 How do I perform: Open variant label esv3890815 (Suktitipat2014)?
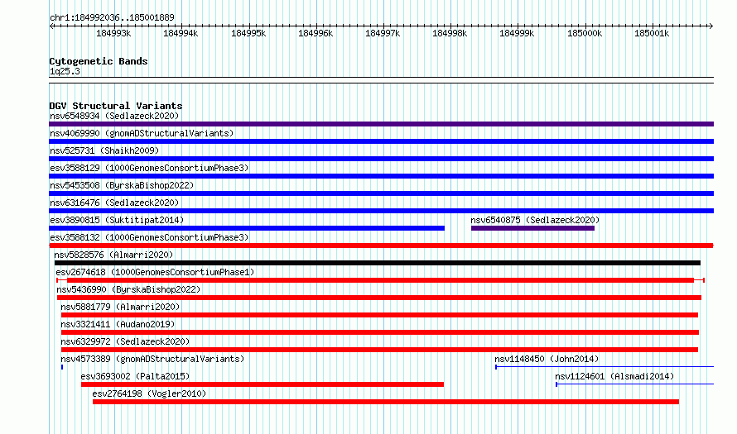tap(117, 220)
